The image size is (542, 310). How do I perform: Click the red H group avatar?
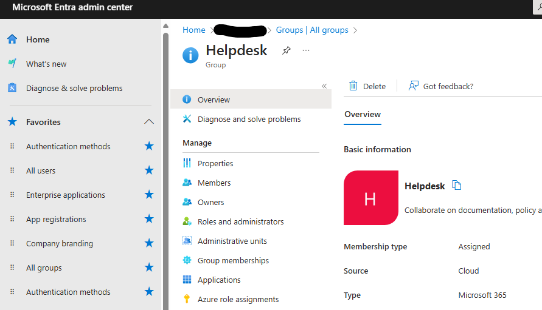[371, 198]
